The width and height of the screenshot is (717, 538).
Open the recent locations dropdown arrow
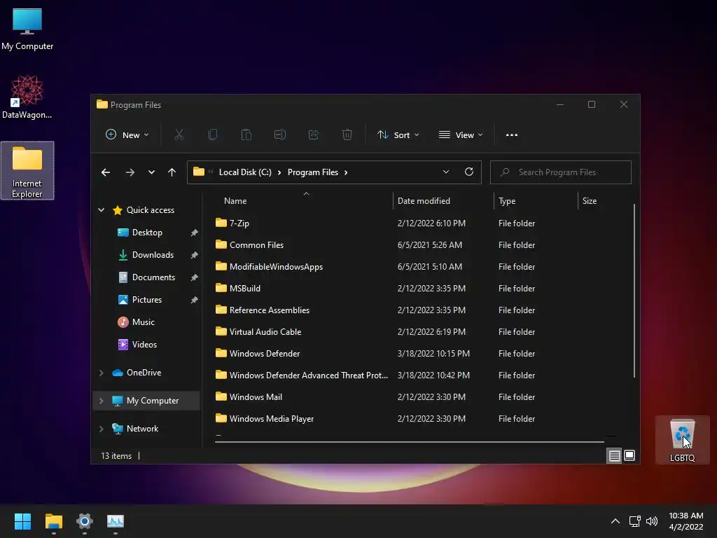point(151,172)
